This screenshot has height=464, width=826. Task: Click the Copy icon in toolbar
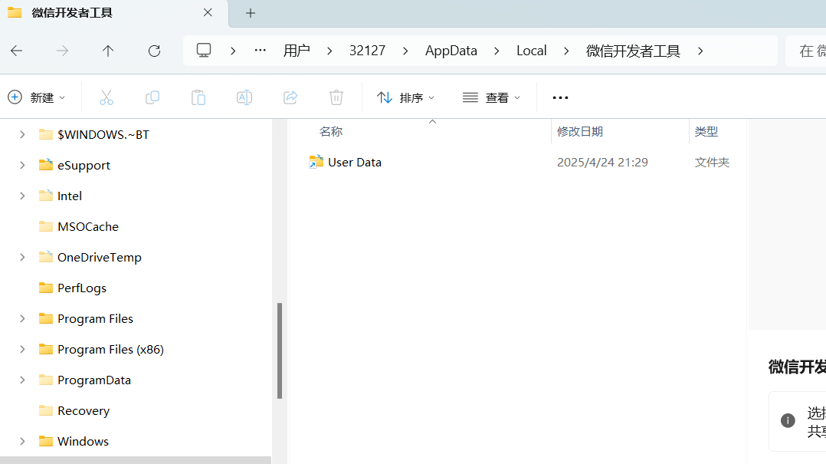[152, 97]
